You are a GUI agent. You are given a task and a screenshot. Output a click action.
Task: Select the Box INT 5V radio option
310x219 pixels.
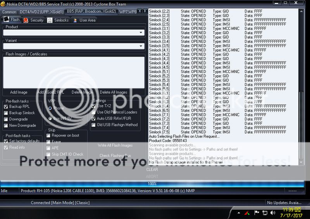[50, 118]
